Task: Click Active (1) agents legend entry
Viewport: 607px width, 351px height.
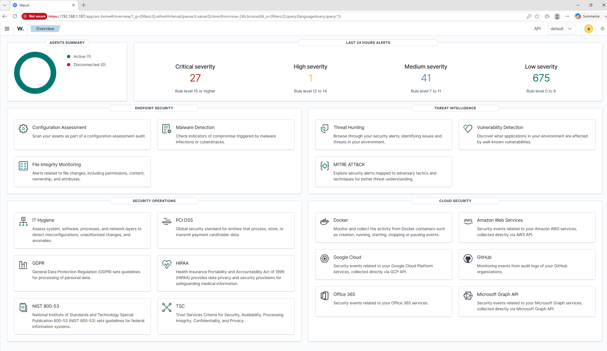Action: click(x=79, y=56)
